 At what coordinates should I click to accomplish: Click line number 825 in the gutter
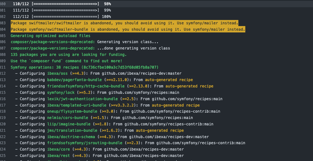(3, 155)
